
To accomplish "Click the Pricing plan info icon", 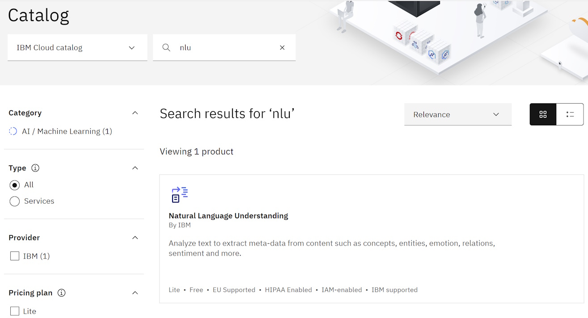I will click(62, 293).
